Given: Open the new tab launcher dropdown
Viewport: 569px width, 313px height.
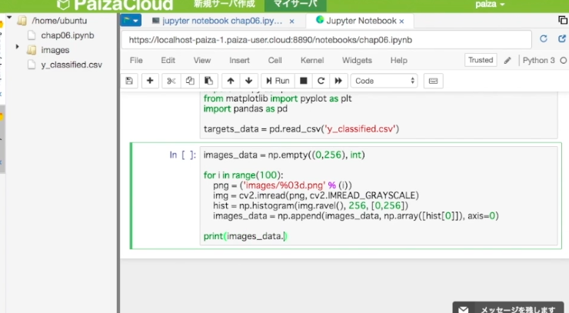Looking at the screenshot, I should 131,21.
